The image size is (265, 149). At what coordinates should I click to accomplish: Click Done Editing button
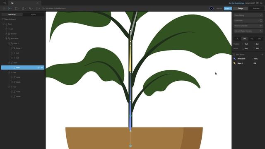[x=248, y=15]
